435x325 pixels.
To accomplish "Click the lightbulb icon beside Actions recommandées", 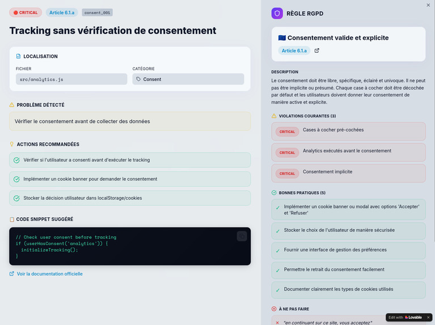I will pos(12,144).
